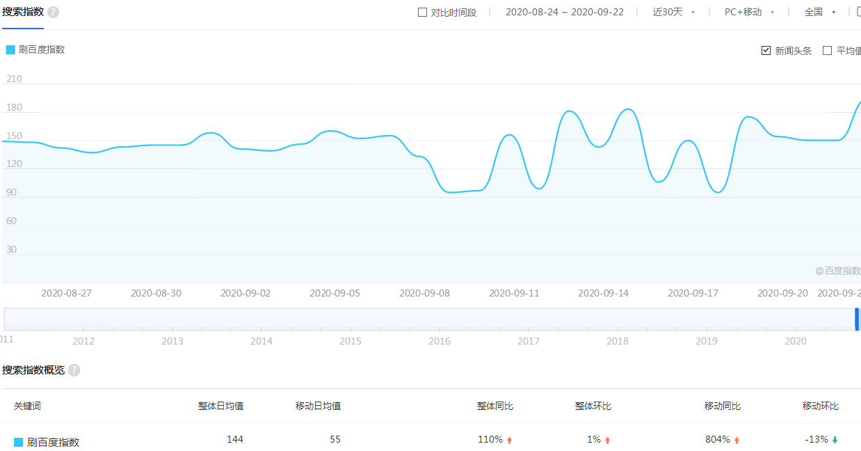This screenshot has width=861, height=451.
Task: Select the 搜索指数 tab
Action: coord(23,13)
